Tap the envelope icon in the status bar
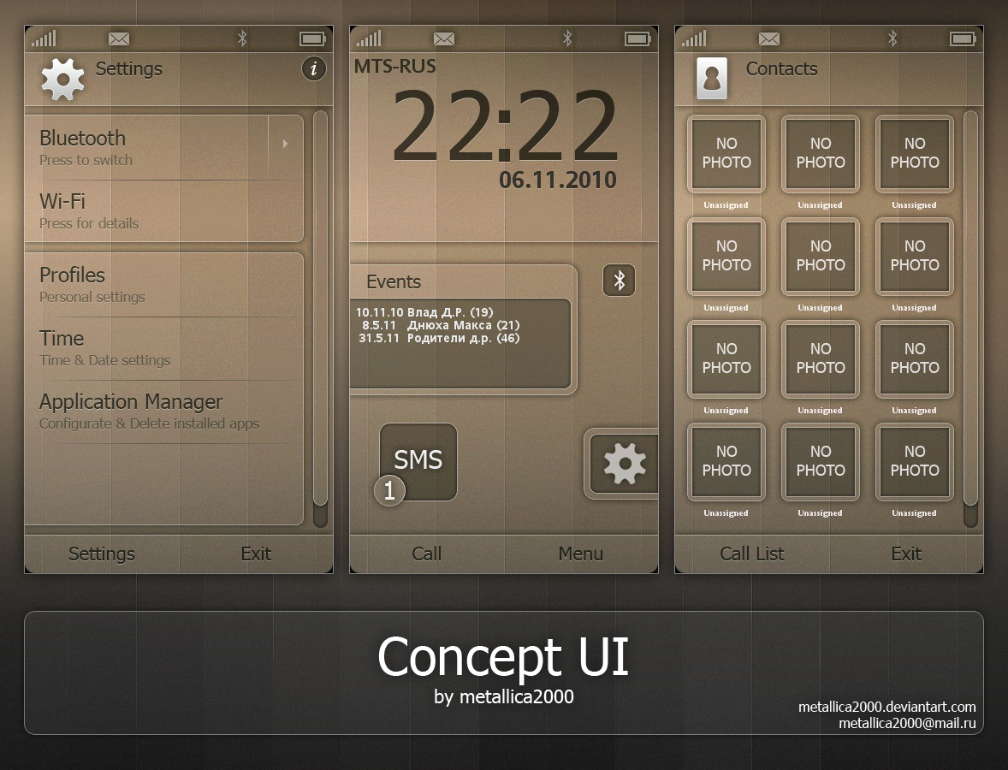 (118, 38)
